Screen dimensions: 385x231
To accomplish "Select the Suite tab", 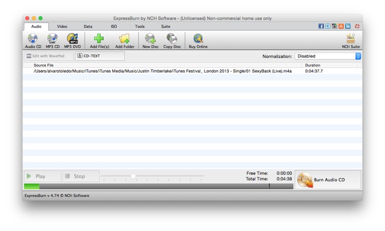I will 166,27.
